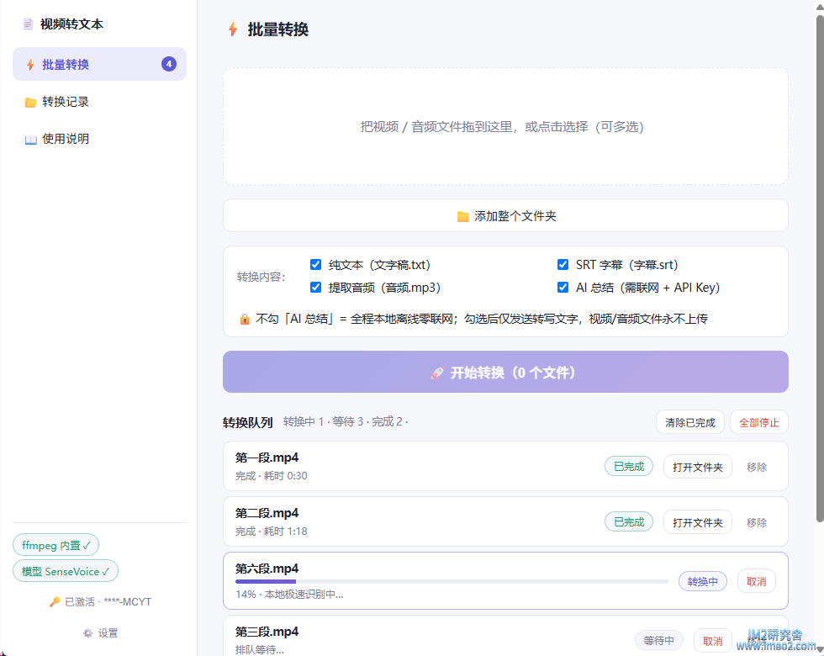Click the rocket icon in 开始转换 button

(x=437, y=373)
